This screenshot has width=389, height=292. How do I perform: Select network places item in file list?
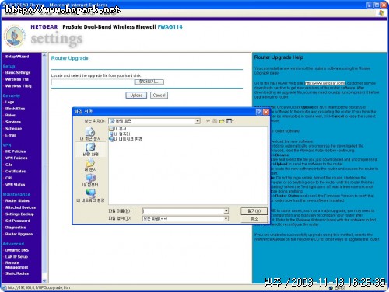click(126, 139)
